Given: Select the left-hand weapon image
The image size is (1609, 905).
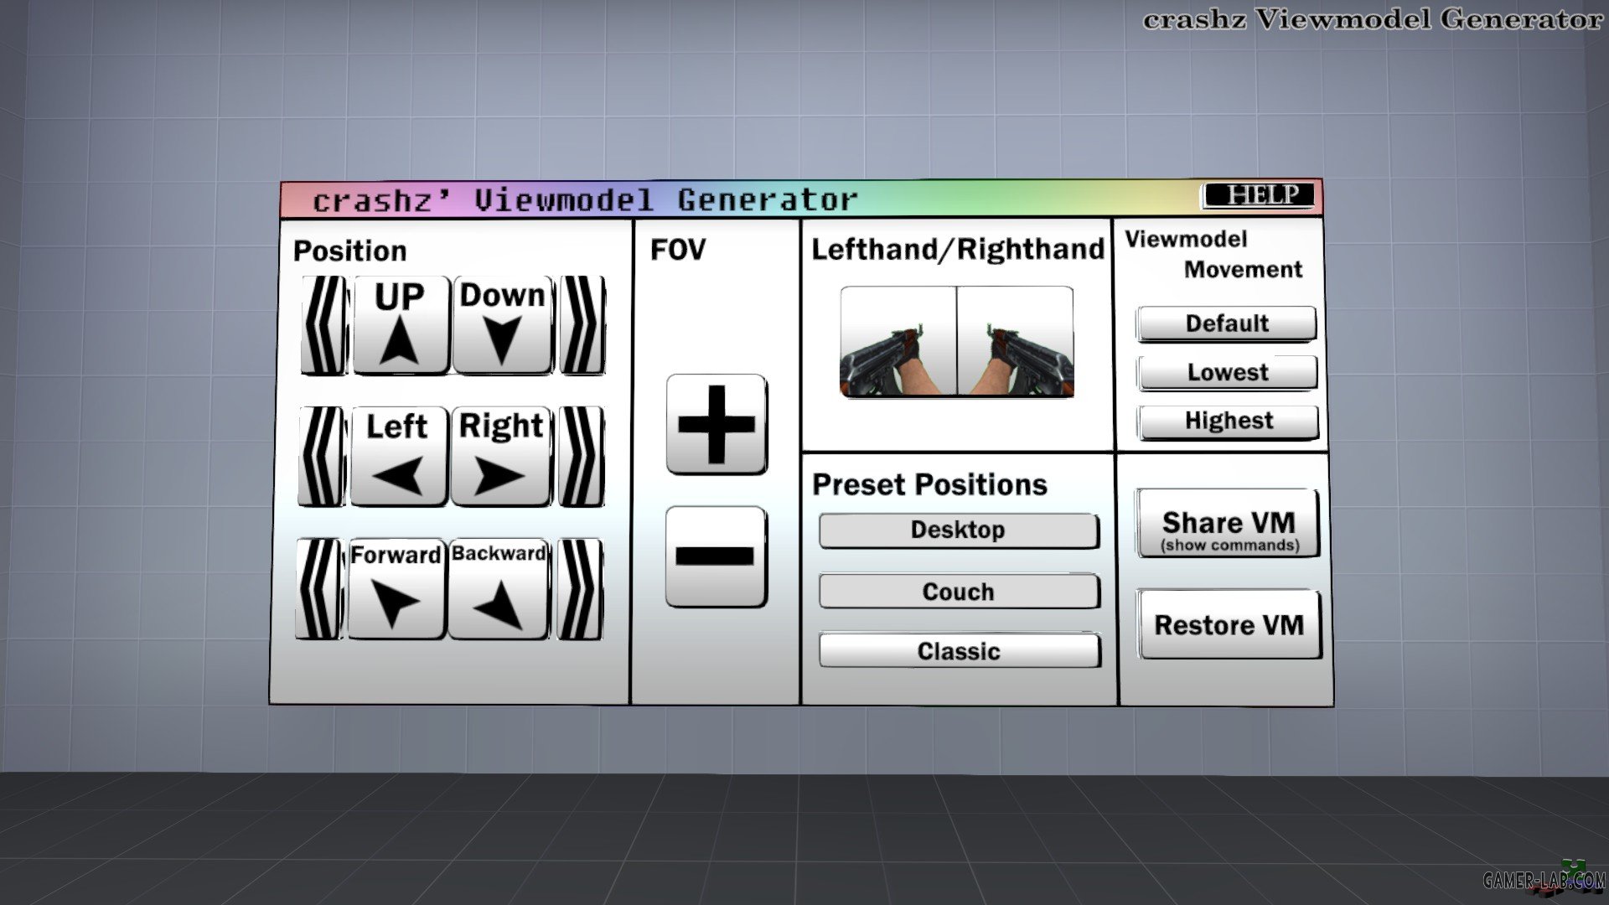Looking at the screenshot, I should point(898,342).
